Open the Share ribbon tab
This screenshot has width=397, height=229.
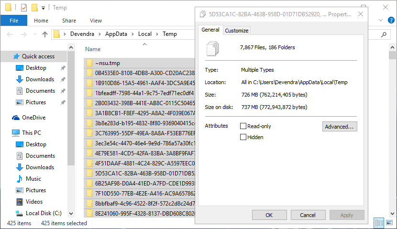click(x=69, y=21)
